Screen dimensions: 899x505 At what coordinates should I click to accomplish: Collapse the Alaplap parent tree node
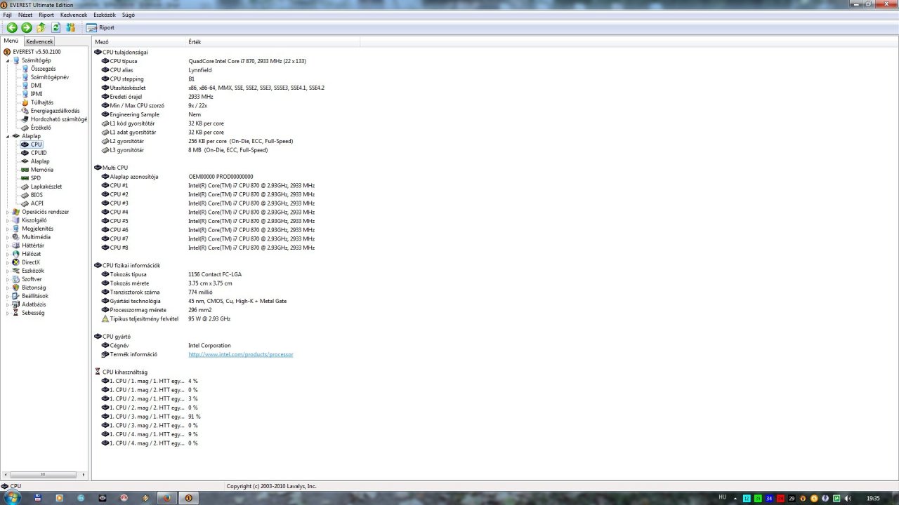tap(8, 136)
